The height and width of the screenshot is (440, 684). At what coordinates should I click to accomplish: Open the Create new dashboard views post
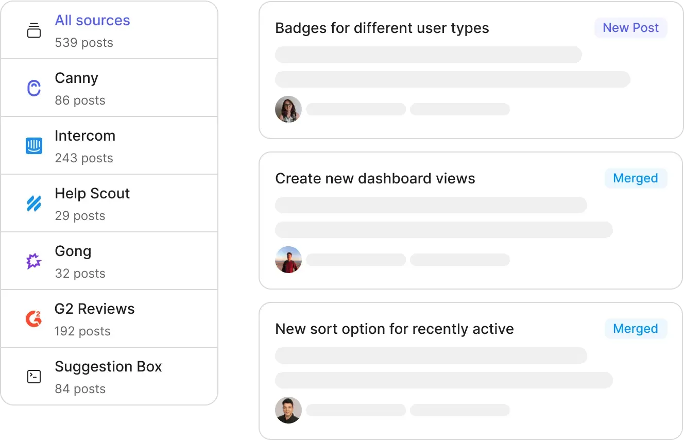click(x=375, y=178)
